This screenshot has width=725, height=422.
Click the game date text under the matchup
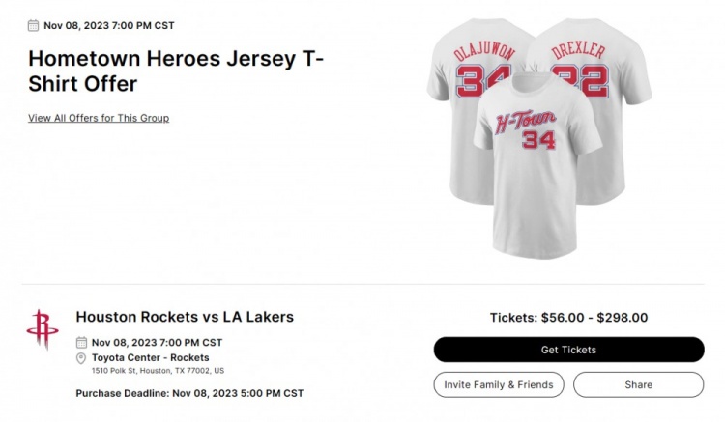pos(157,343)
